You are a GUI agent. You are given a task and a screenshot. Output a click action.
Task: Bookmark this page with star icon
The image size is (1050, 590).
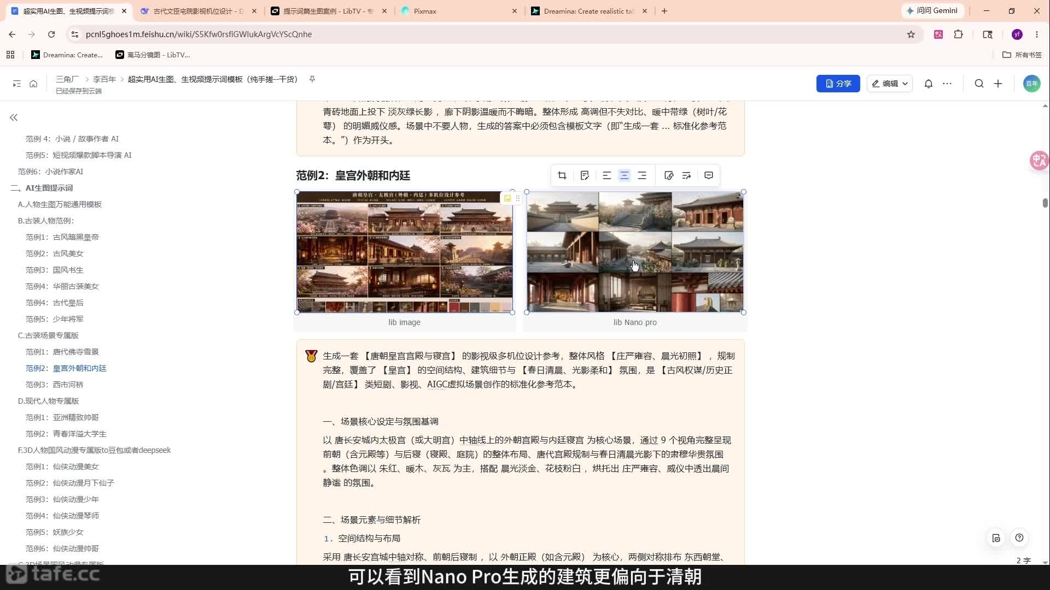[x=911, y=34]
